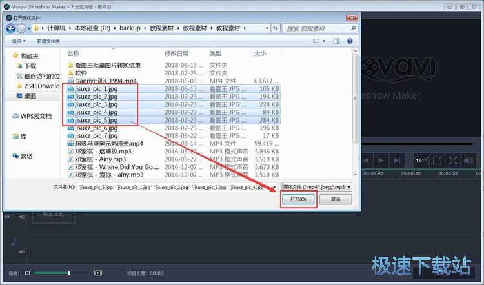
Task: Click scroll up arrow of file list
Action: pyautogui.click(x=356, y=51)
